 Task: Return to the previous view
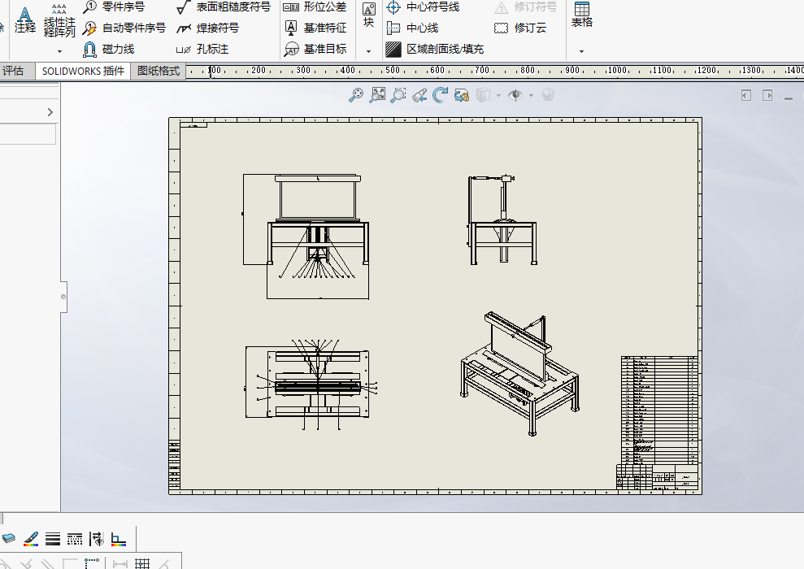point(419,95)
